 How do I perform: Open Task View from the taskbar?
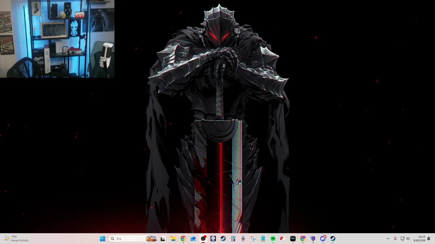[163, 239]
